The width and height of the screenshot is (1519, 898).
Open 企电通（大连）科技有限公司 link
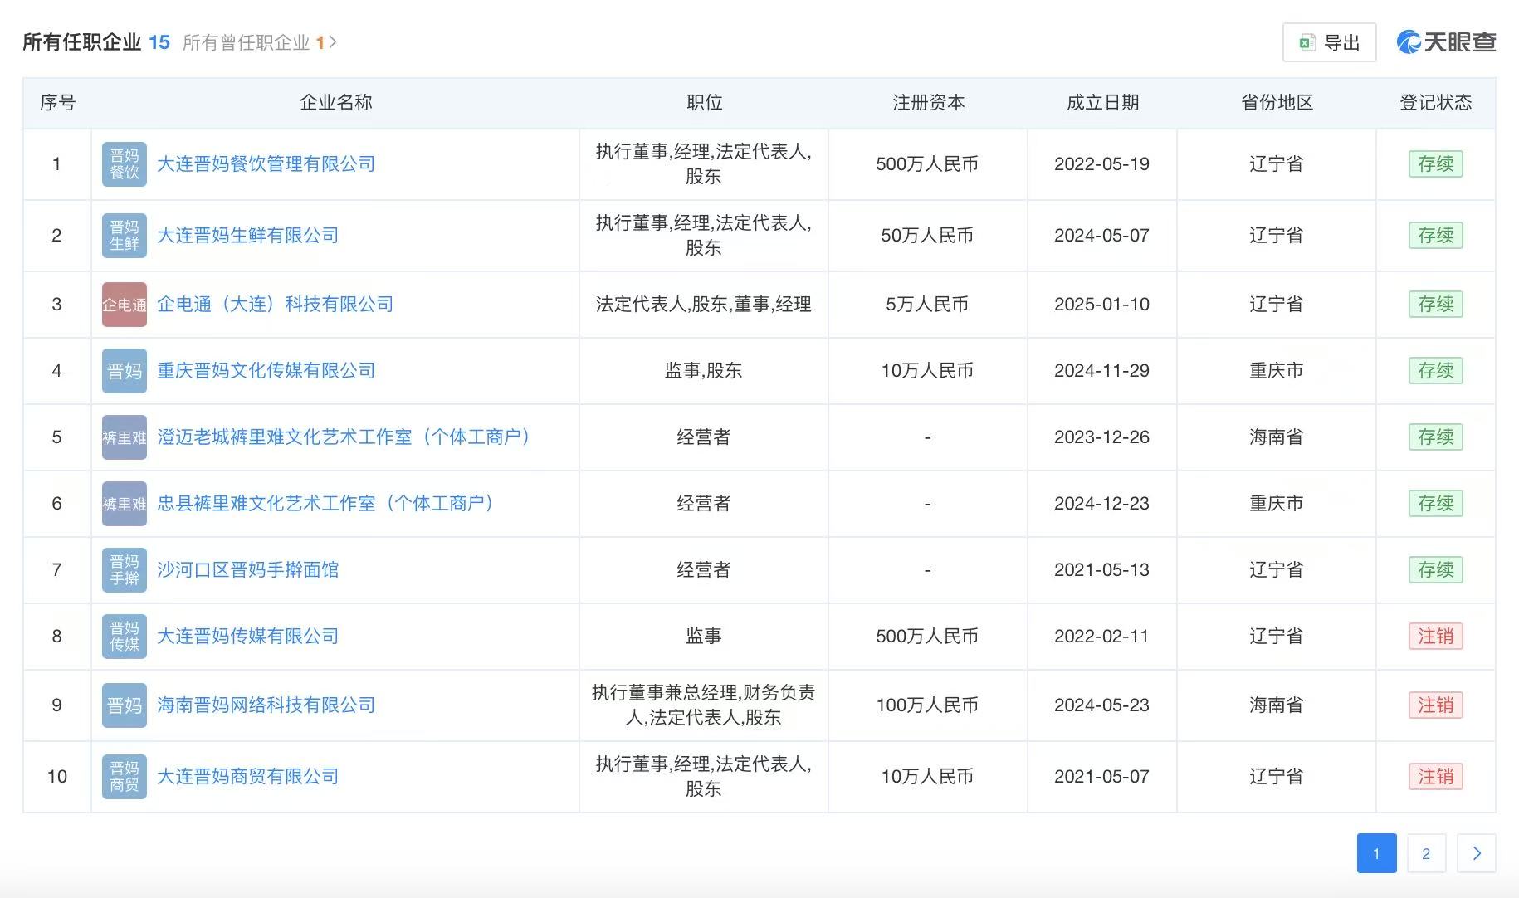pyautogui.click(x=275, y=305)
